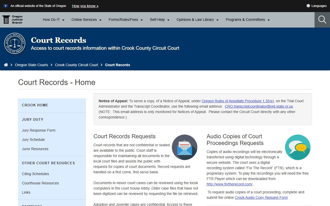Click the Court Records banner heading
Viewport: 330px width, 206px height.
59,40
